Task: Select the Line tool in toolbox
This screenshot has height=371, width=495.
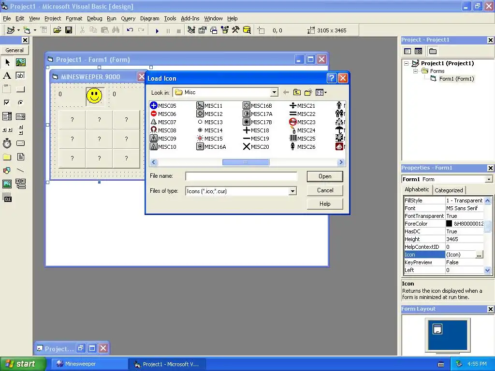Action: [20, 171]
